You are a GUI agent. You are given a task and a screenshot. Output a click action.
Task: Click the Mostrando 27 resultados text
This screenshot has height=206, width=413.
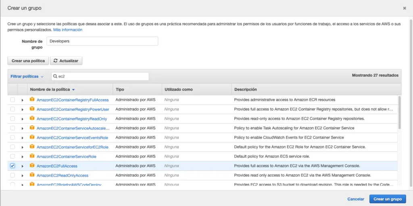375,75
